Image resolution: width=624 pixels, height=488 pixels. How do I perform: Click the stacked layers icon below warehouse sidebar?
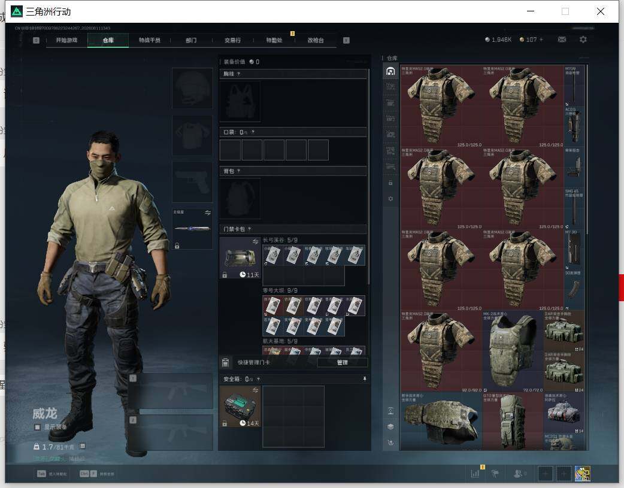(x=390, y=427)
